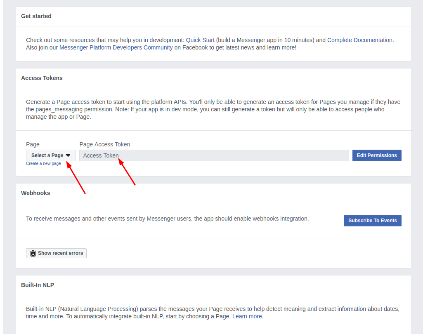Click the Access Tokens section heading
423x334 pixels.
pos(42,78)
